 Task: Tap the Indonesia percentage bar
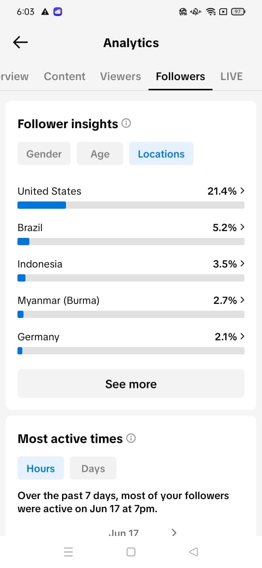pyautogui.click(x=131, y=278)
